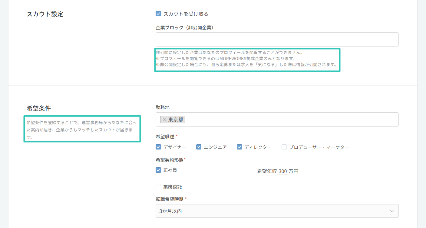The image size is (426, 228).
Task: Select the 東京都 location tag
Action: tap(176, 120)
